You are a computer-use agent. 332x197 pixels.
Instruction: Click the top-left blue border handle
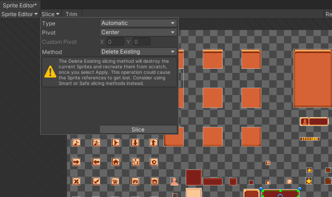261,189
